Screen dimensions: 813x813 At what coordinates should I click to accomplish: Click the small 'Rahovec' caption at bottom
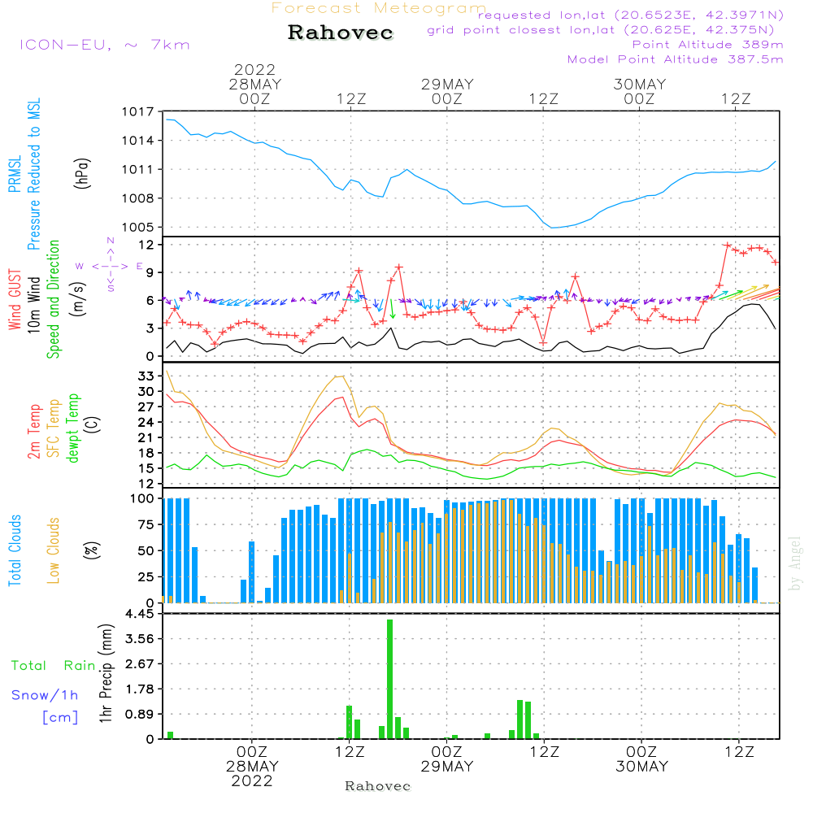(x=378, y=786)
